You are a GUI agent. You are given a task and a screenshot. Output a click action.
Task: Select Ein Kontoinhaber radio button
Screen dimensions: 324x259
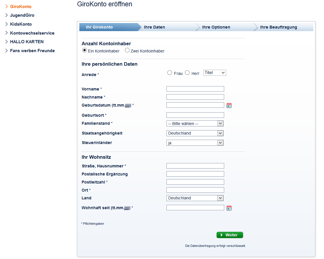pyautogui.click(x=84, y=50)
